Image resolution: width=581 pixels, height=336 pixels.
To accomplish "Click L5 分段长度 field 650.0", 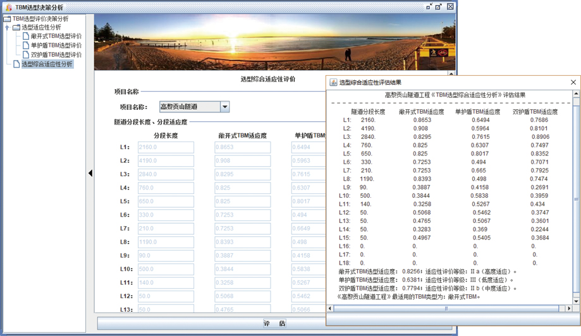I will pos(166,201).
